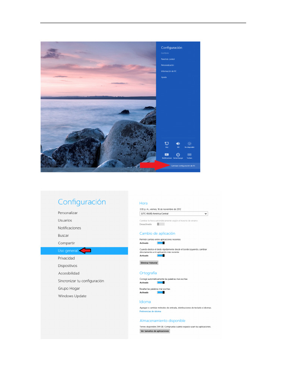Click the Cambio de aplicación heading
The width and height of the screenshot is (286, 382).
[157, 234]
